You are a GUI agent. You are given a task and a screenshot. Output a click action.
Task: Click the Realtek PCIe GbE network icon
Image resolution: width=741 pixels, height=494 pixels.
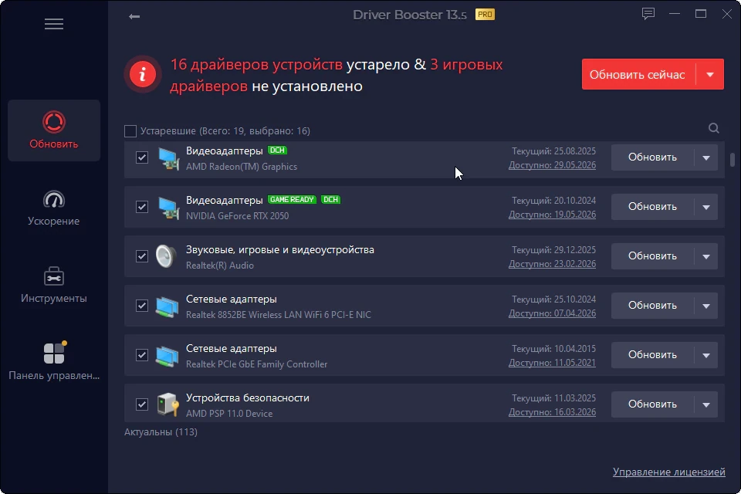coord(167,356)
